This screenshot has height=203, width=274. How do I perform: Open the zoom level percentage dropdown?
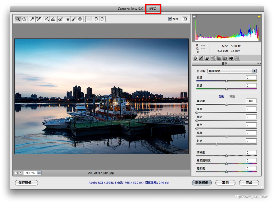(39, 173)
